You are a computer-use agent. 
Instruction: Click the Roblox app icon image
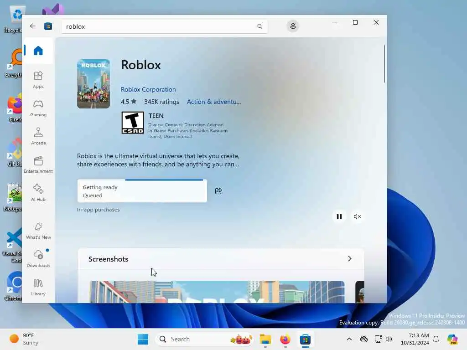pos(93,84)
